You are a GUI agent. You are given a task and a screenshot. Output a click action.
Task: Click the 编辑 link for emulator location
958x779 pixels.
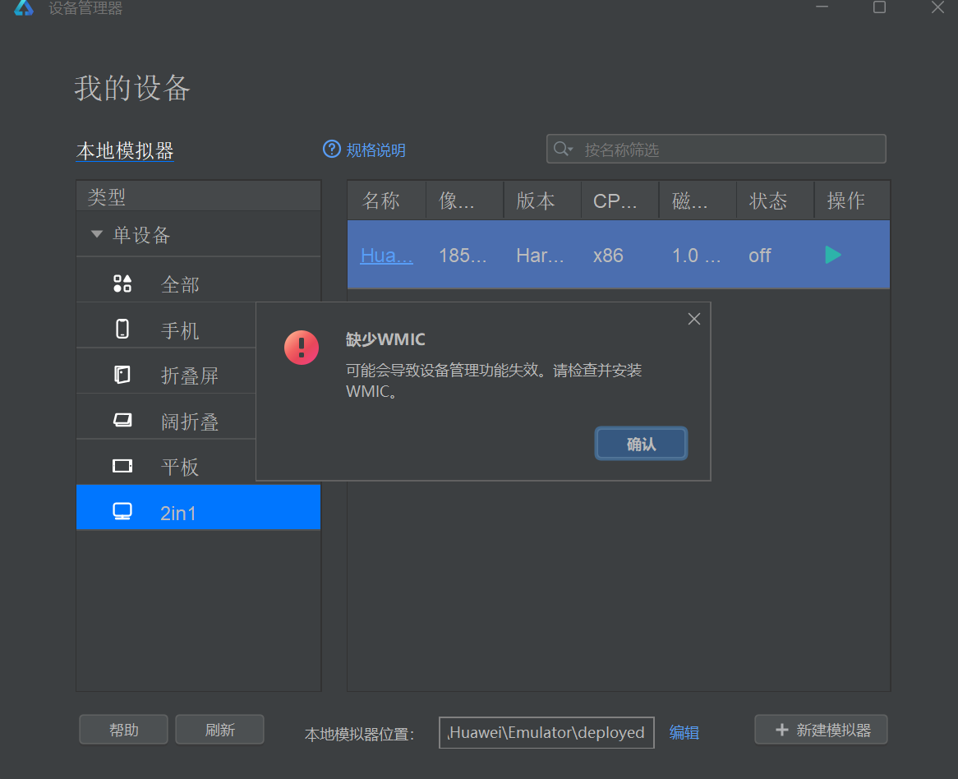pyautogui.click(x=684, y=732)
